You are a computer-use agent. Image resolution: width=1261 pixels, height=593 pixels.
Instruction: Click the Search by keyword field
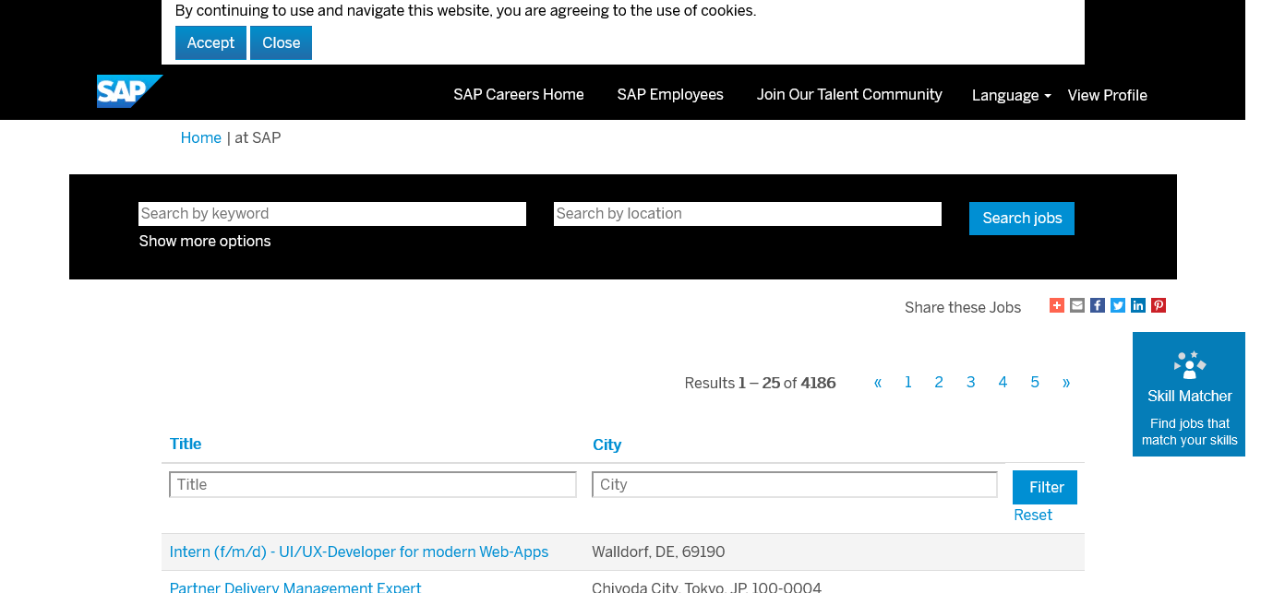coord(332,214)
